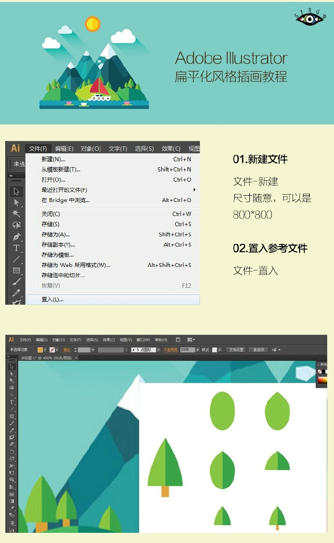The height and width of the screenshot is (543, 334).
Task: Open 帮助(H) menu in lower screenshot
Action: [161, 340]
